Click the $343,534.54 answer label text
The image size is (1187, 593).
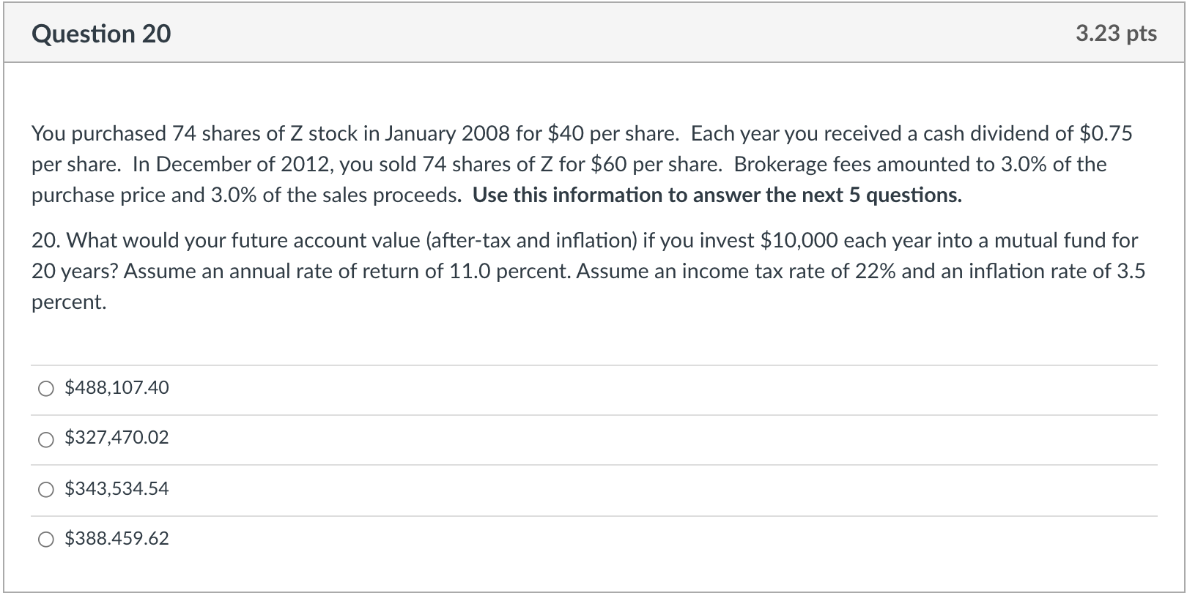tap(117, 488)
